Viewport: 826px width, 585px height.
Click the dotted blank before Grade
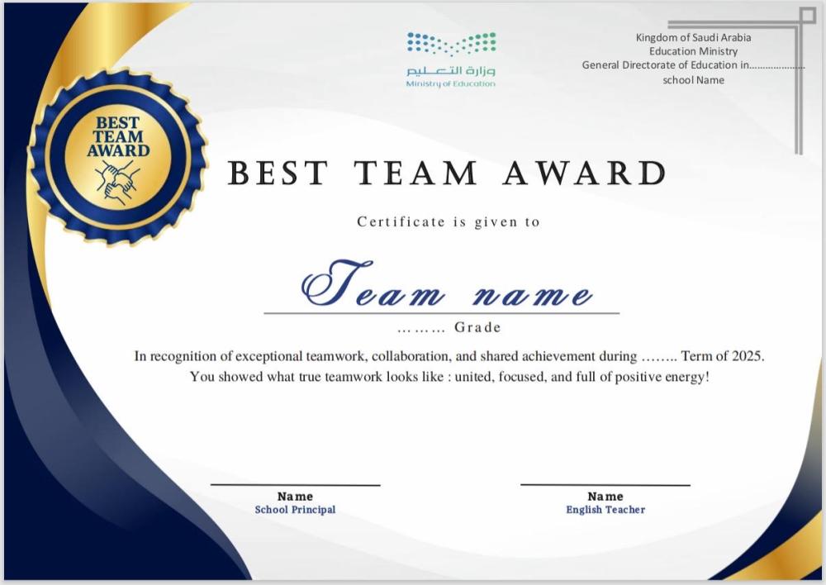pos(421,328)
